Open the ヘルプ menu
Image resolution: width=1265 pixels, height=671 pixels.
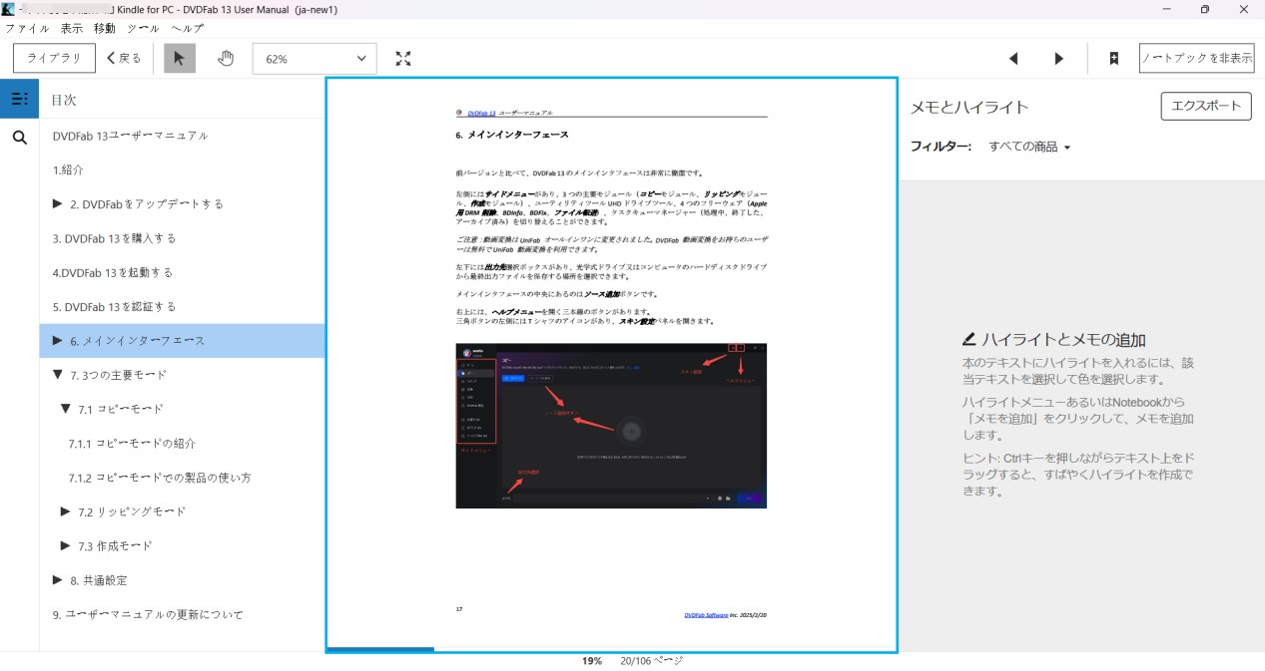click(x=187, y=29)
